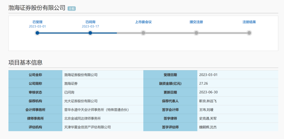Open the 已问询 stage label
This screenshot has height=139, width=284.
[90, 22]
